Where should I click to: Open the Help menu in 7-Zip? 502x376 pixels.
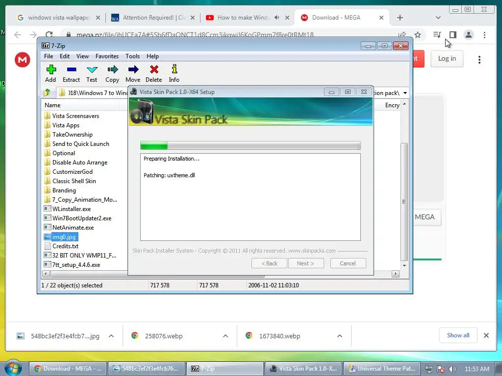point(153,56)
